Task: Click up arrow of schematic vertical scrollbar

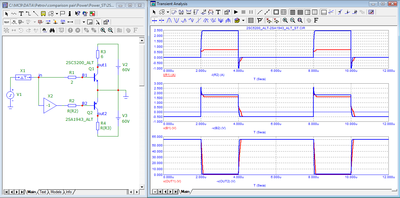Action: click(x=142, y=40)
